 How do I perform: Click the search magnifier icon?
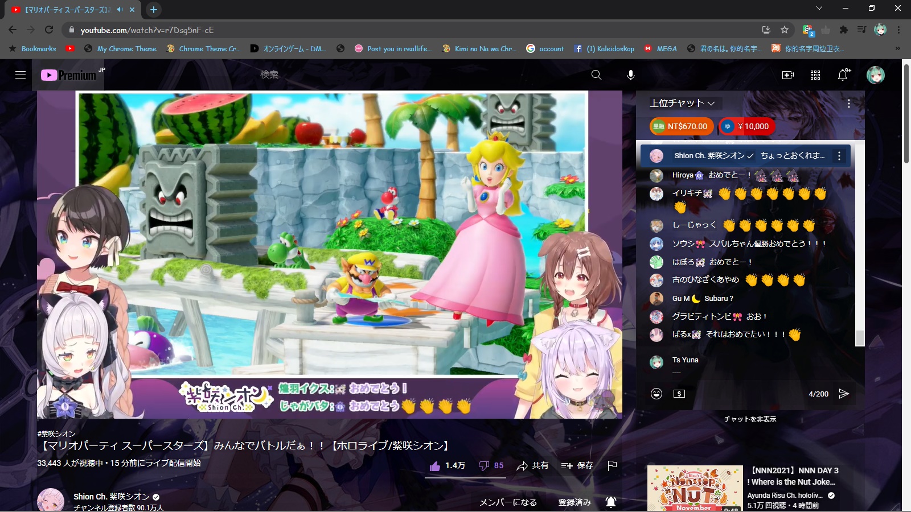(x=596, y=75)
